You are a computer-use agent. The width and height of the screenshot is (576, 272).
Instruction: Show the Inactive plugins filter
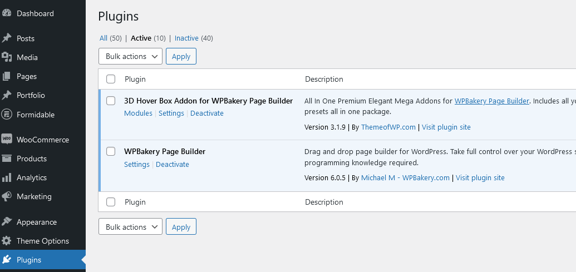point(186,38)
